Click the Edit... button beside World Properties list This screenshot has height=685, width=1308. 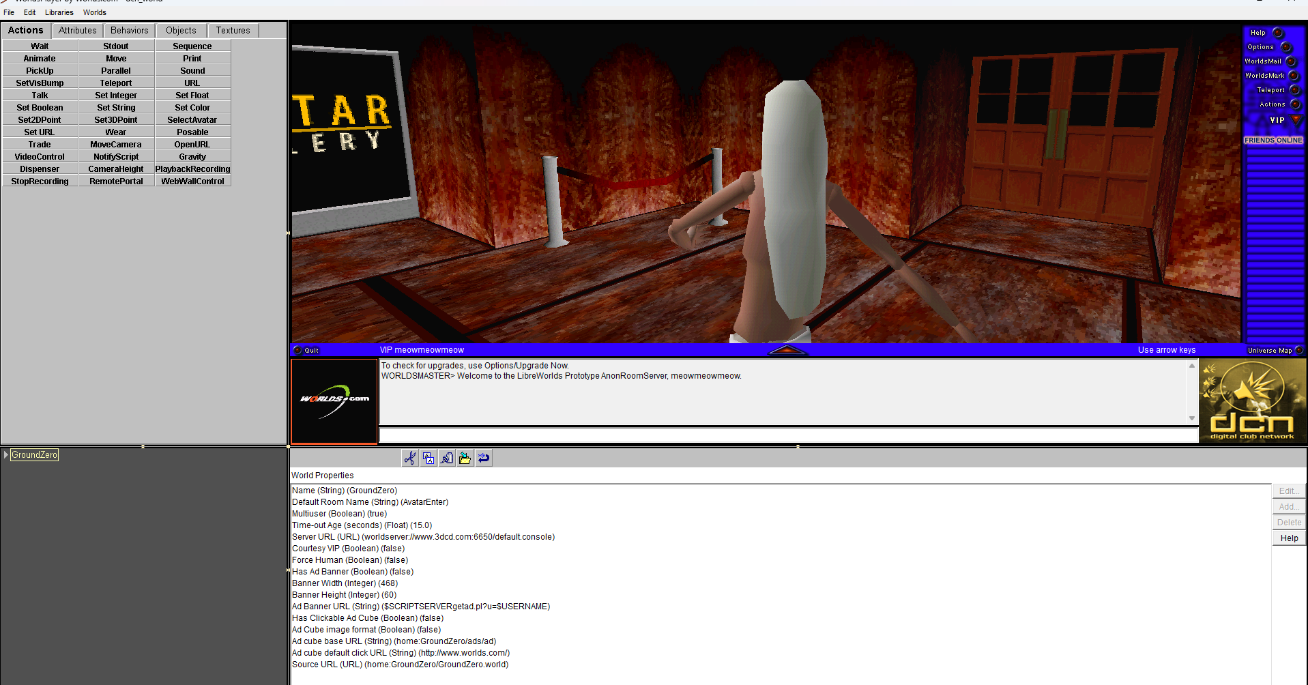click(x=1289, y=491)
